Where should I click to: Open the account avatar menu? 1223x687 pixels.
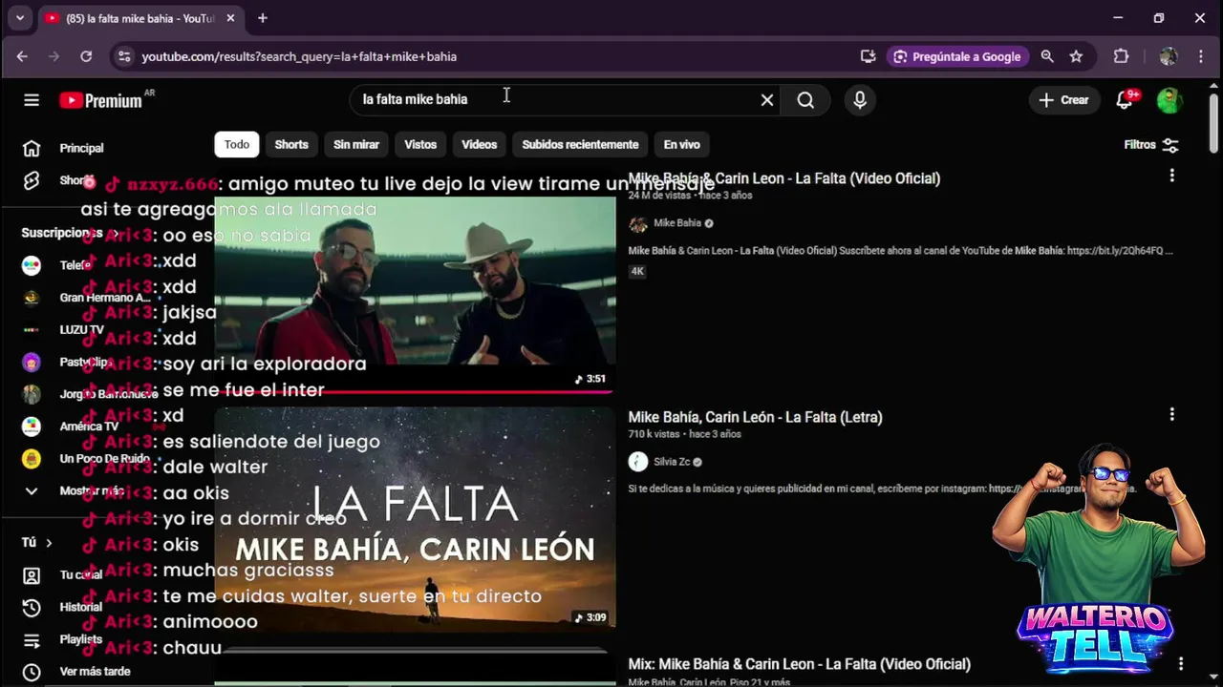pos(1169,100)
